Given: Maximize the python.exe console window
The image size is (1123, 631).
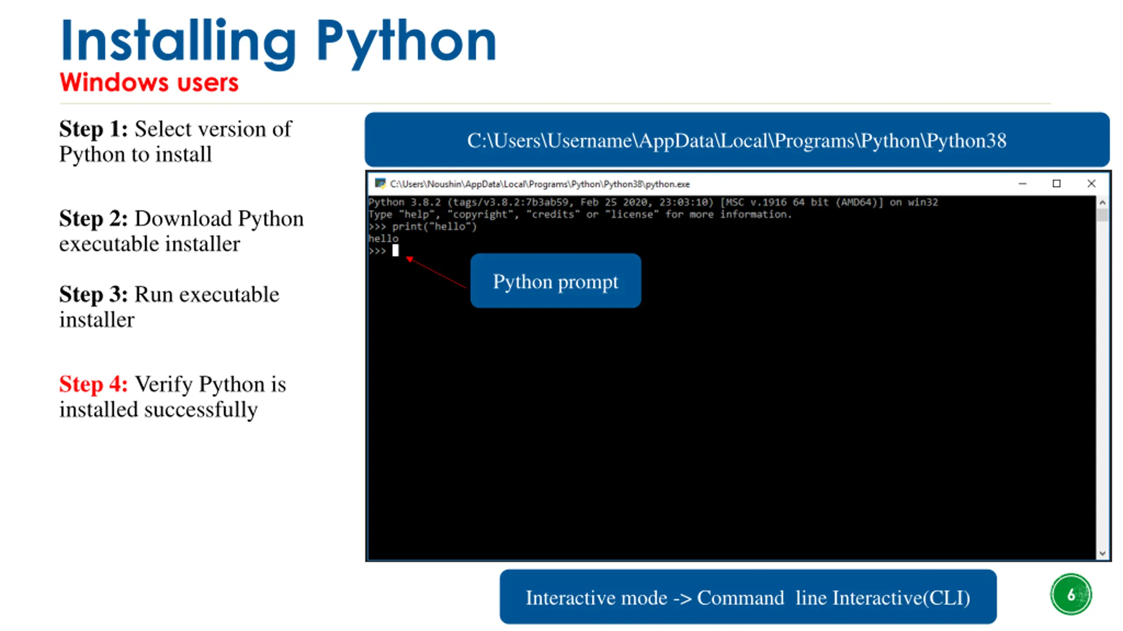Looking at the screenshot, I should 1056,184.
